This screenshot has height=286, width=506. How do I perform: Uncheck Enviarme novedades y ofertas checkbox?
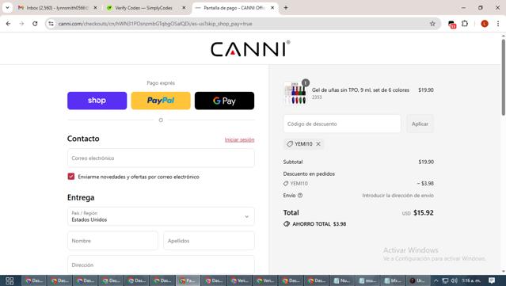pos(71,176)
